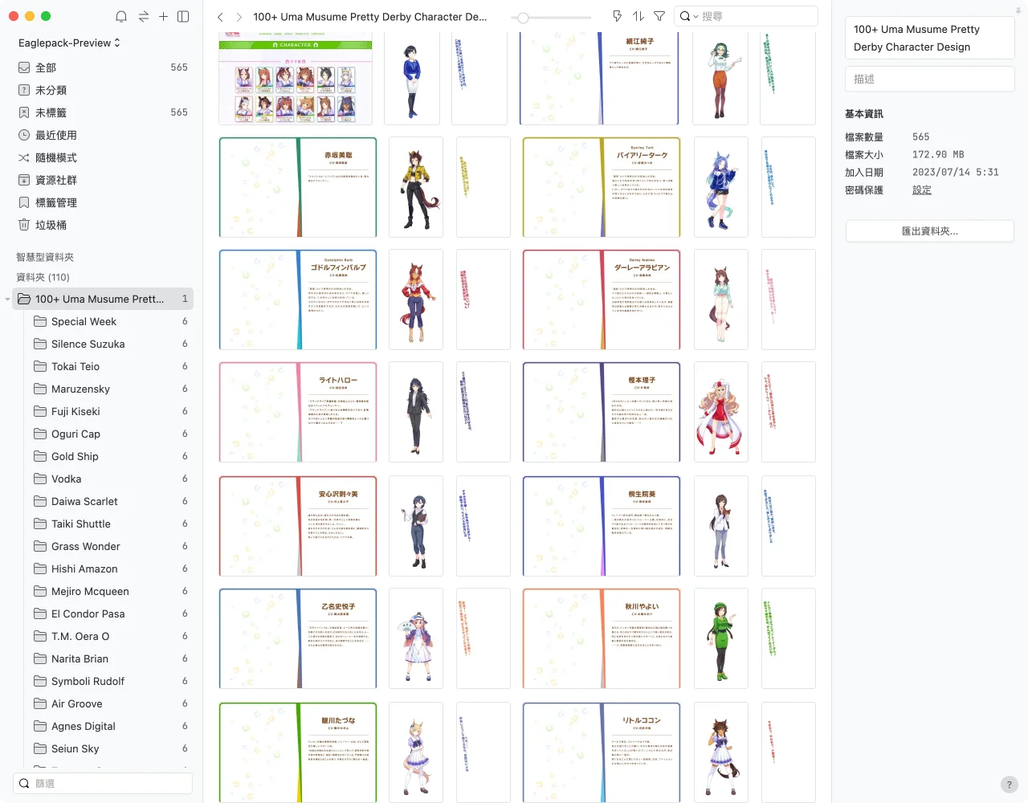This screenshot has width=1028, height=803.
Task: Open the Agnes Digital folder
Action: click(x=111, y=726)
